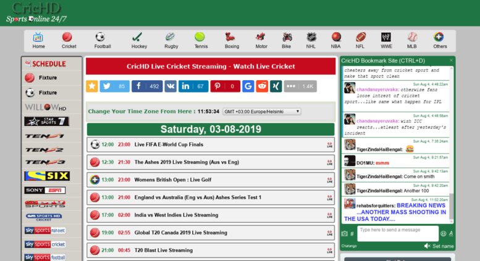Open the NBA category
The height and width of the screenshot is (261, 480).
[x=335, y=41]
